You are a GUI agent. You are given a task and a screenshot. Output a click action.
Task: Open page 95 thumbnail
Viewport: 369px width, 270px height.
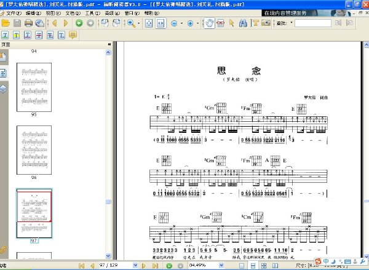[x=34, y=87]
